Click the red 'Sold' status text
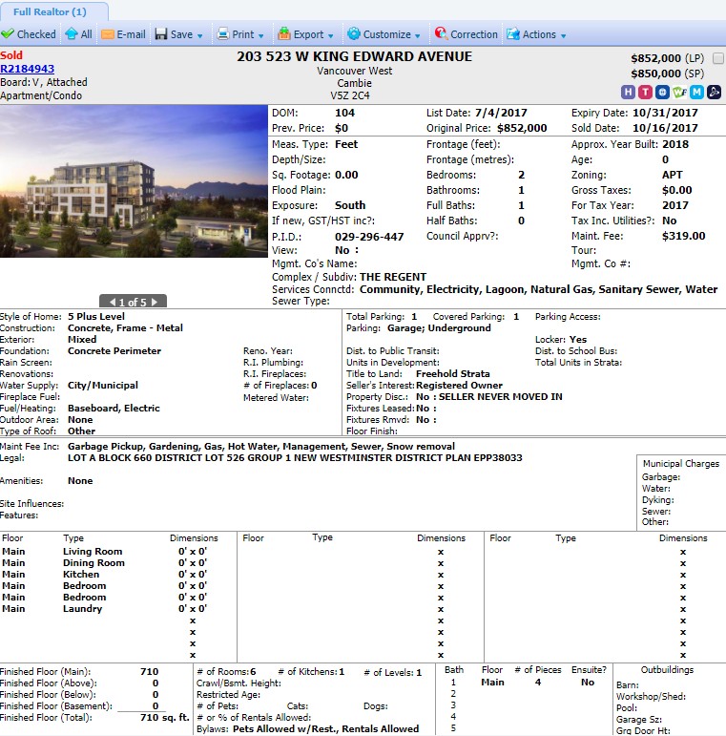This screenshot has width=726, height=736. [11, 55]
